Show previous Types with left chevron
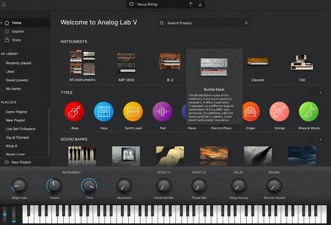The image size is (331, 225). tap(312, 93)
